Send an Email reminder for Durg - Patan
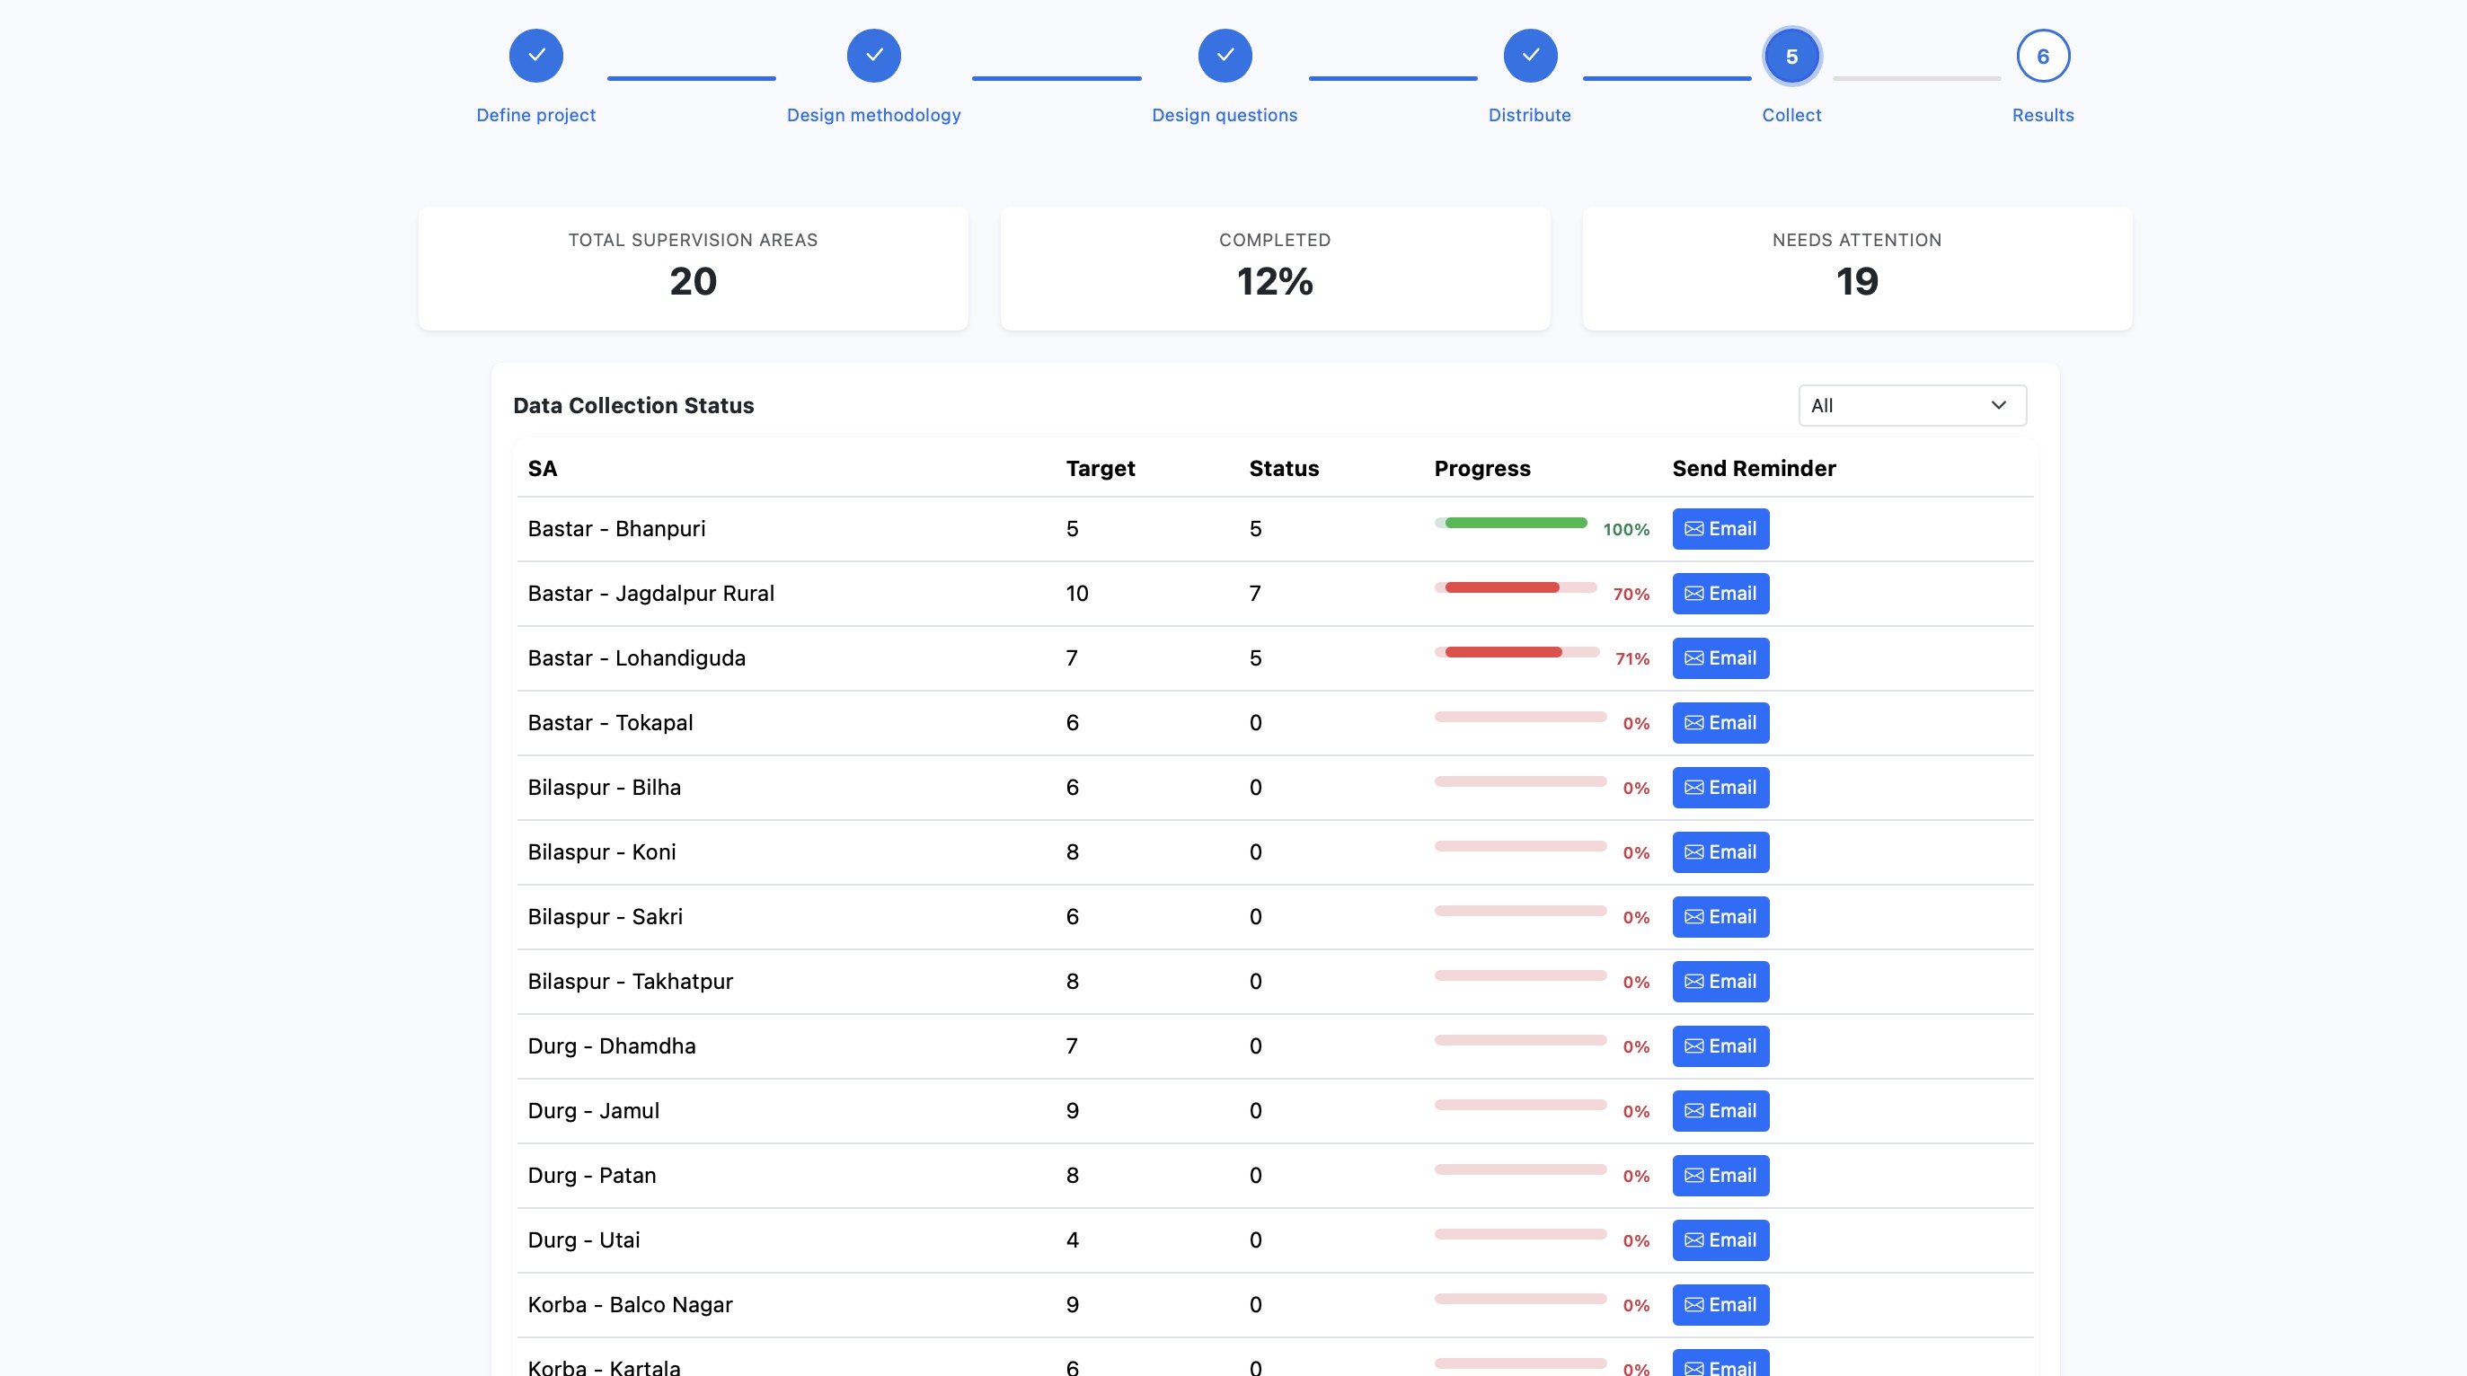 1720,1175
